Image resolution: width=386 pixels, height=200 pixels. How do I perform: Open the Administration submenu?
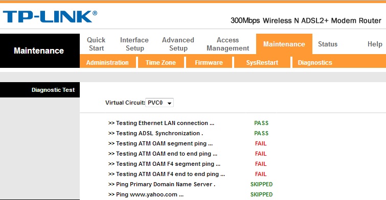click(107, 62)
